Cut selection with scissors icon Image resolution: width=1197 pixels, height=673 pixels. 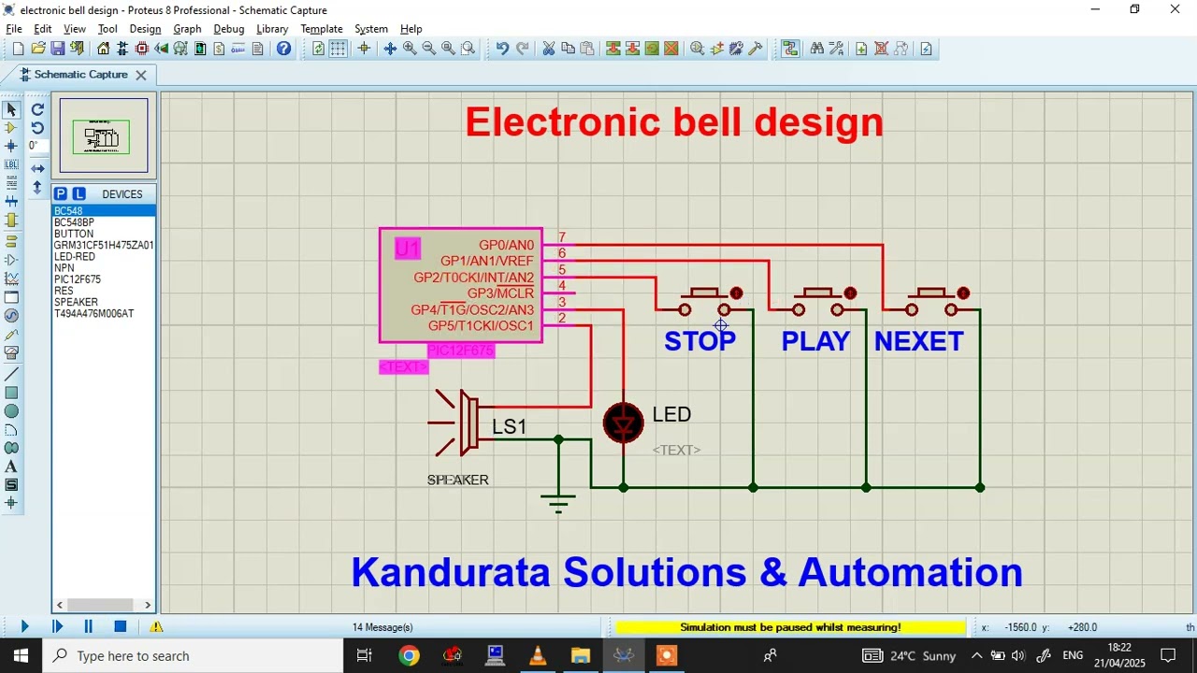(549, 49)
